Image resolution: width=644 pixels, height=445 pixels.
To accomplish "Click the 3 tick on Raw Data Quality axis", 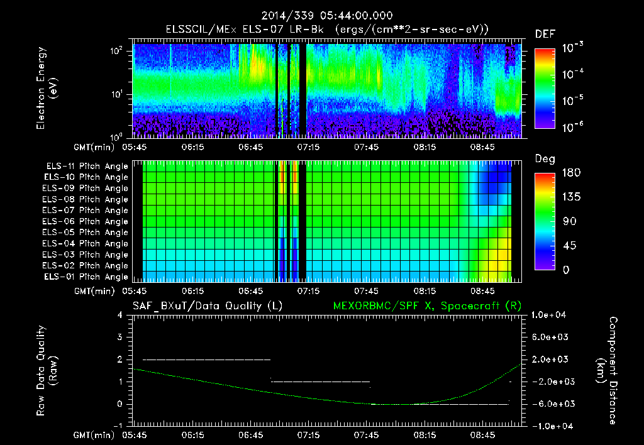I will click(120, 337).
